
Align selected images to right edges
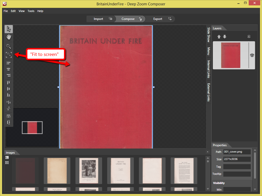point(8,75)
